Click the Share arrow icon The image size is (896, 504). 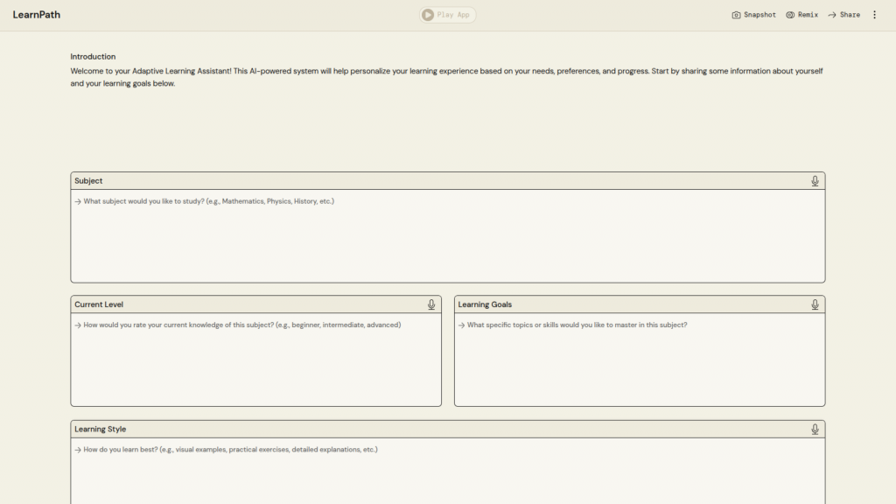click(x=832, y=15)
